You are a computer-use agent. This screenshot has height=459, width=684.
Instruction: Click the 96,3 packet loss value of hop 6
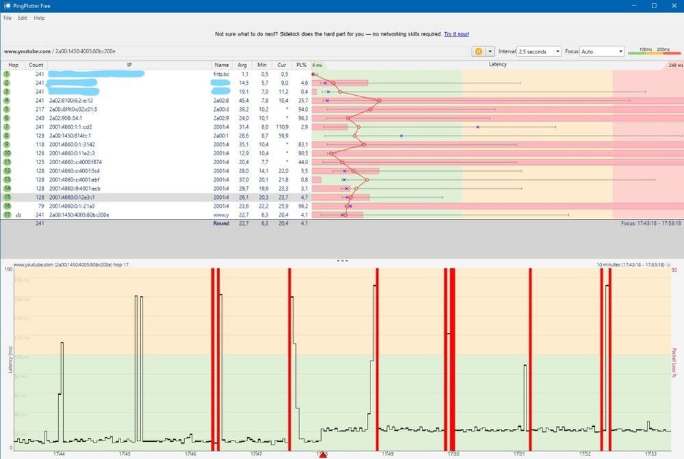click(x=303, y=118)
